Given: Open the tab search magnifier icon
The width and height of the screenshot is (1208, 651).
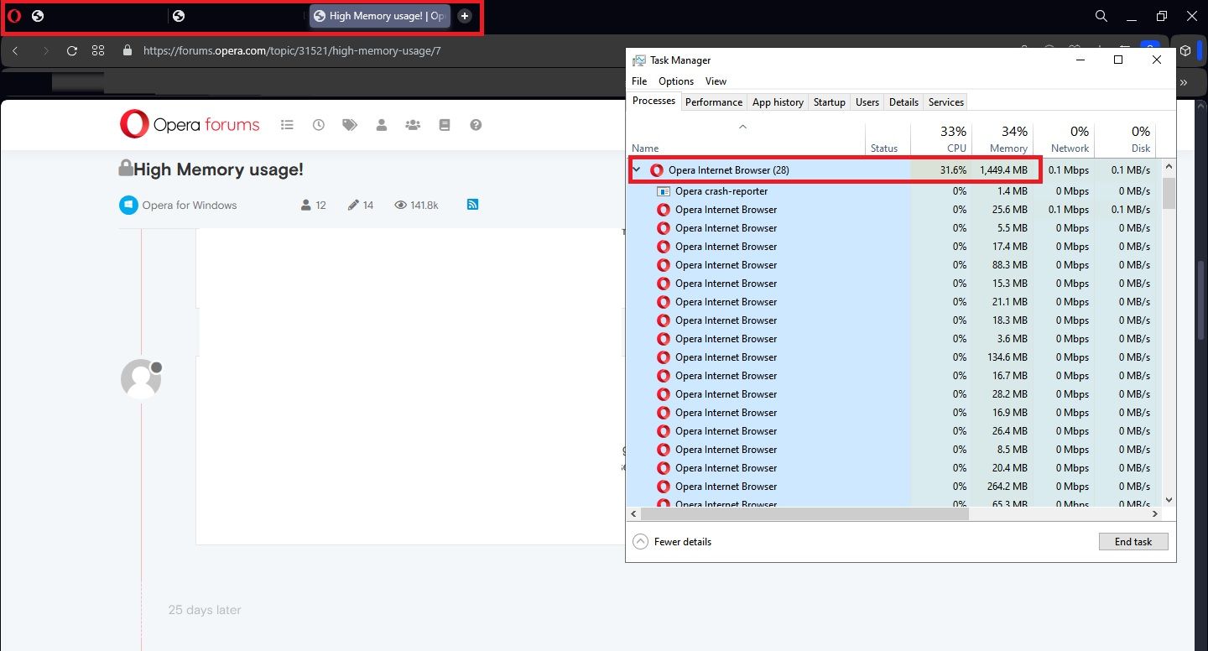Looking at the screenshot, I should coord(1101,16).
